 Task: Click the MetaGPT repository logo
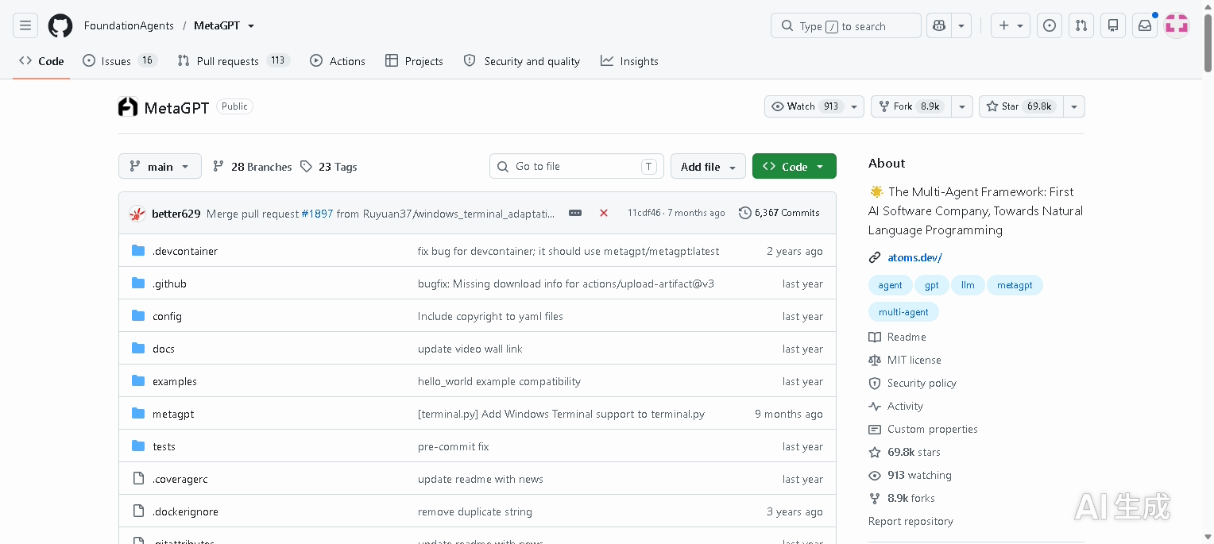(128, 106)
